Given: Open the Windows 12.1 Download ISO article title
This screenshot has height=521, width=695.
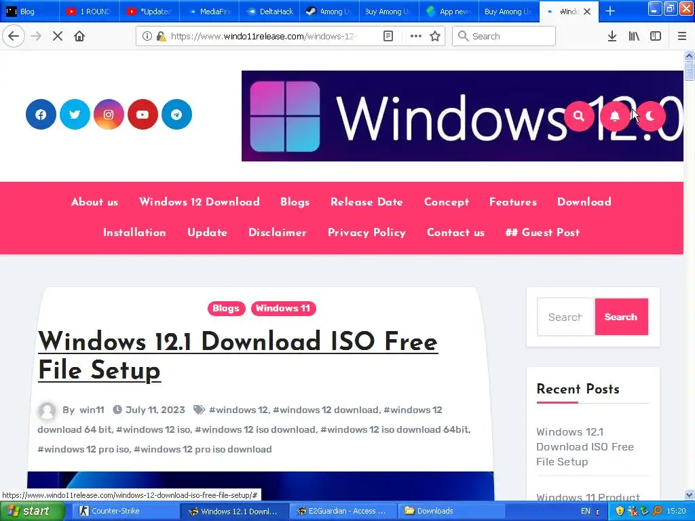Looking at the screenshot, I should coord(238,355).
